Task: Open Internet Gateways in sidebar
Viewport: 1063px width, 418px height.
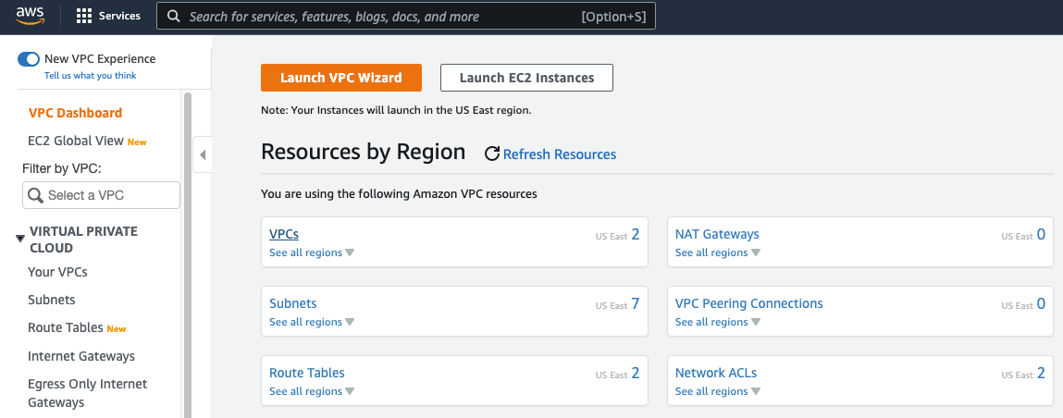Action: click(81, 356)
